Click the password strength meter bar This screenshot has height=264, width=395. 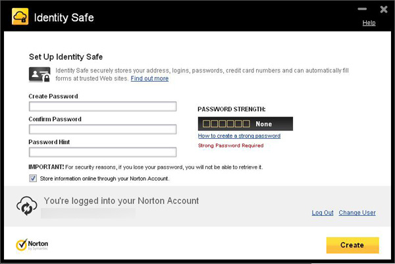[x=245, y=124]
